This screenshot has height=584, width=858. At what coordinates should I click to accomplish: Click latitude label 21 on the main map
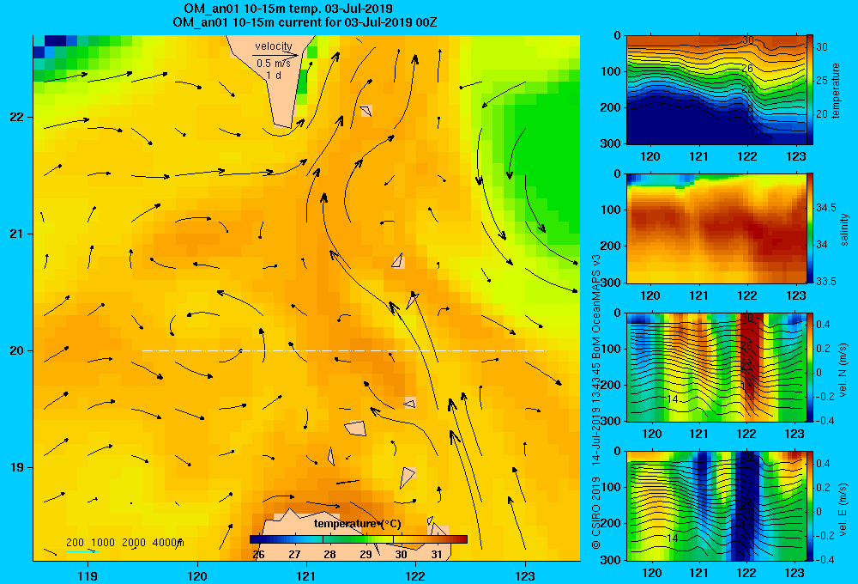point(17,234)
